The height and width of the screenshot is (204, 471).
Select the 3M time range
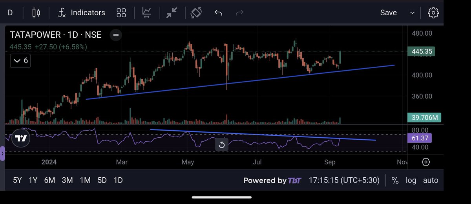click(x=67, y=180)
